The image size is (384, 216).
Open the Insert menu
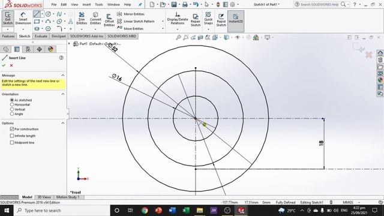(86, 4)
